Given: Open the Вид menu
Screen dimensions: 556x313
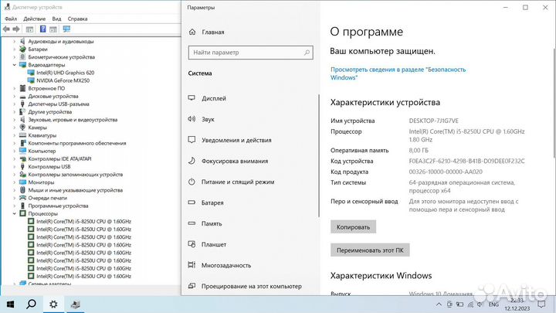Looking at the screenshot, I should coord(56,19).
